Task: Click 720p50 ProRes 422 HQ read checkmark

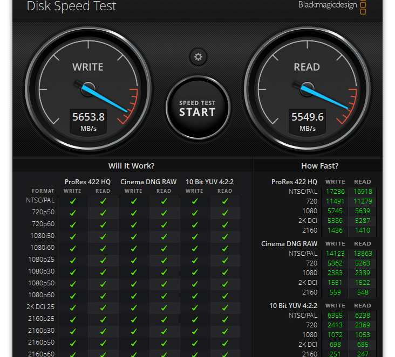Action: pyautogui.click(x=103, y=213)
